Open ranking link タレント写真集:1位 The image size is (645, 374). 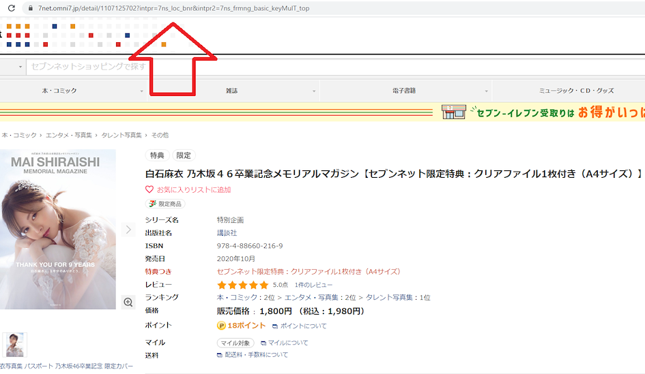coord(398,297)
